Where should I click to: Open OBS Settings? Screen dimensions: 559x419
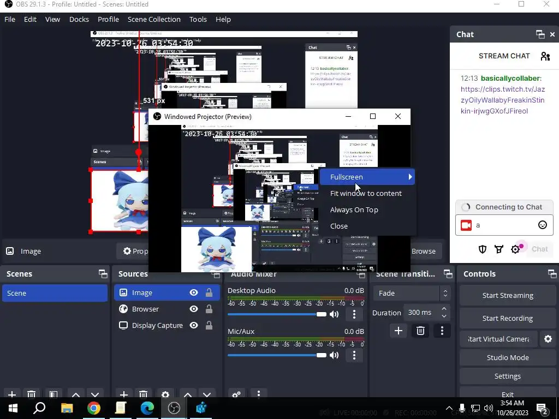click(508, 376)
